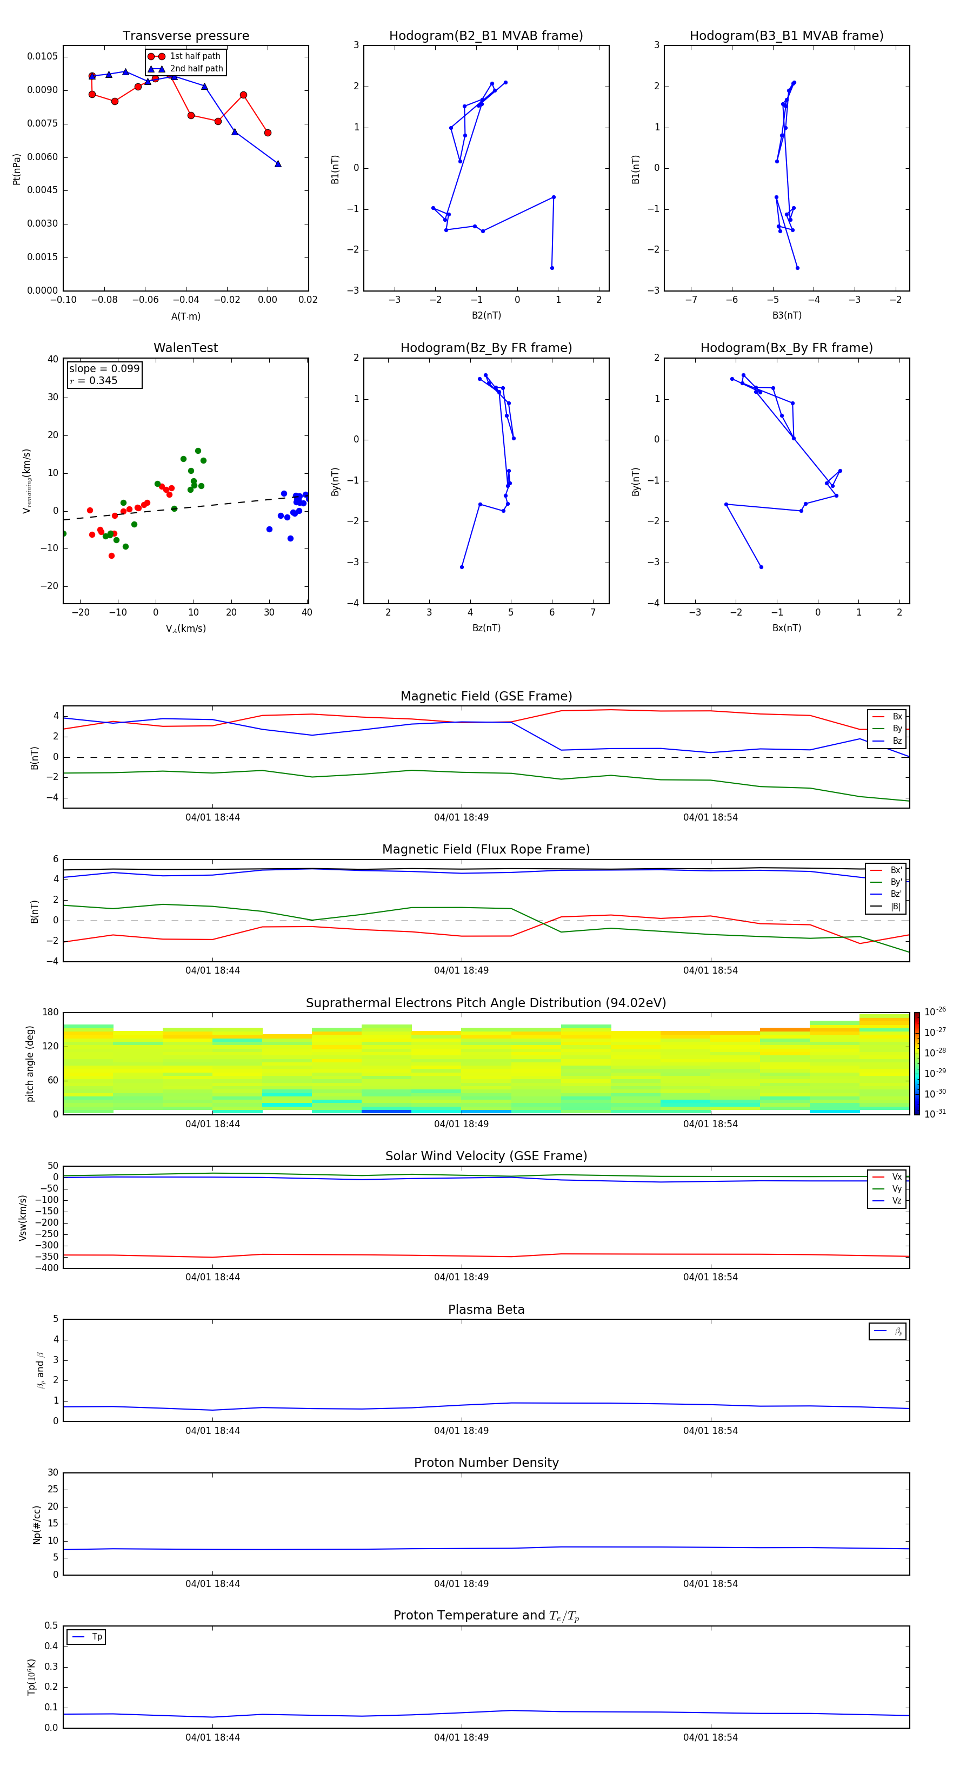This screenshot has height=1785, width=973.
Task: Click the beta_p legend in Plasma Beta plot
Action: click(888, 1331)
